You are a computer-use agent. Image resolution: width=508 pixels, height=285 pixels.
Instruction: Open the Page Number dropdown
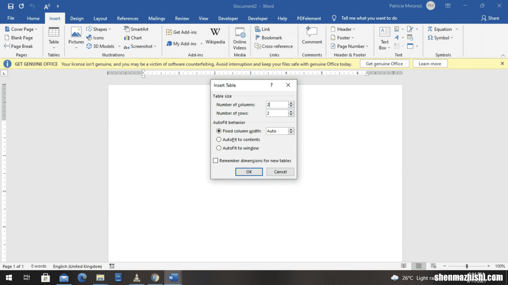(x=350, y=46)
